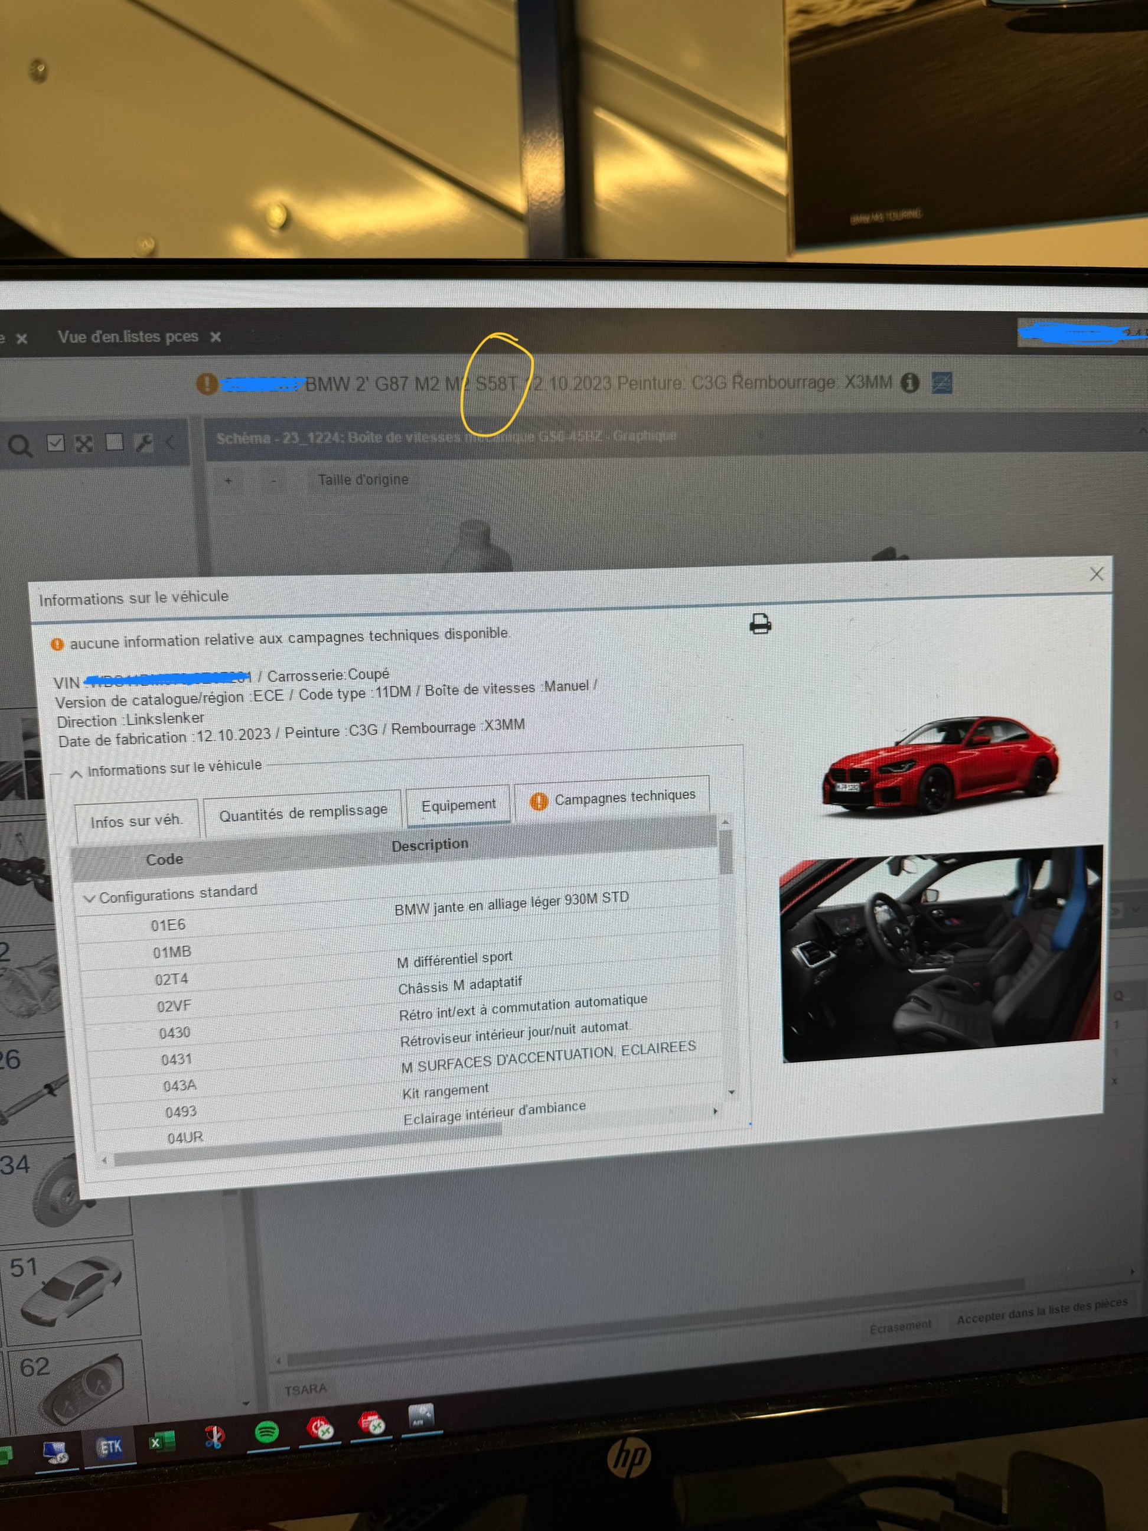
Task: Zoom out the schema with minus
Action: (273, 480)
